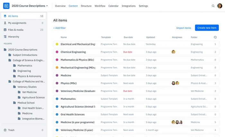The width and height of the screenshot is (225, 137).
Task: Click the Add filter link
Action: click(x=59, y=28)
